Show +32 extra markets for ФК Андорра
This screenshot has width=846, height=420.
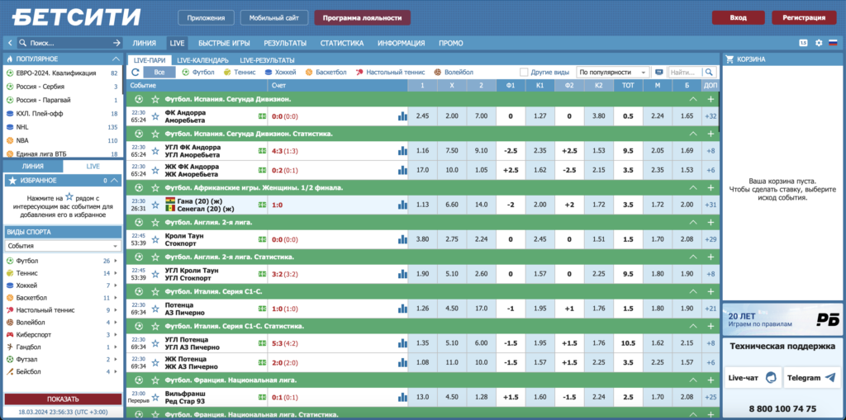(x=711, y=116)
